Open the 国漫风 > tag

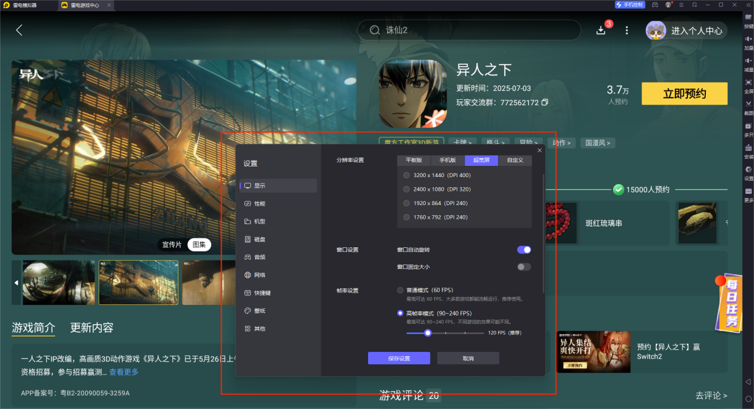(x=597, y=143)
